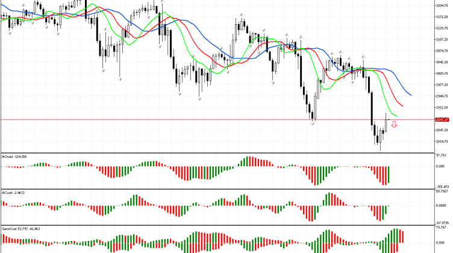Click the right end of blue Alligator line
The image size is (453, 253).
coord(411,95)
